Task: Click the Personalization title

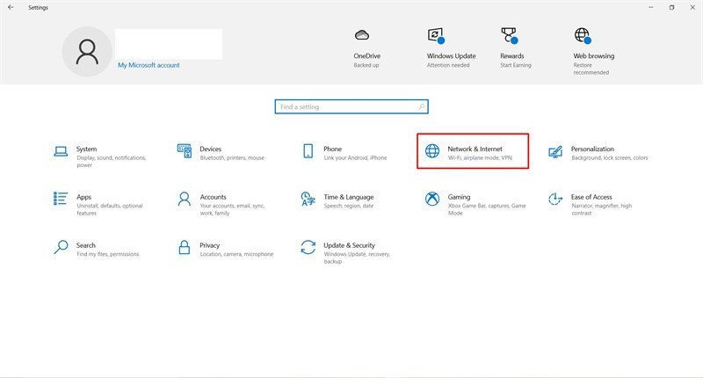Action: point(592,149)
